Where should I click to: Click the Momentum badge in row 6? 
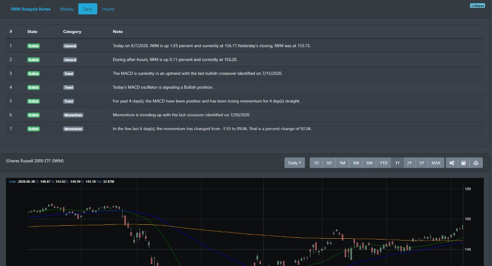click(x=73, y=115)
